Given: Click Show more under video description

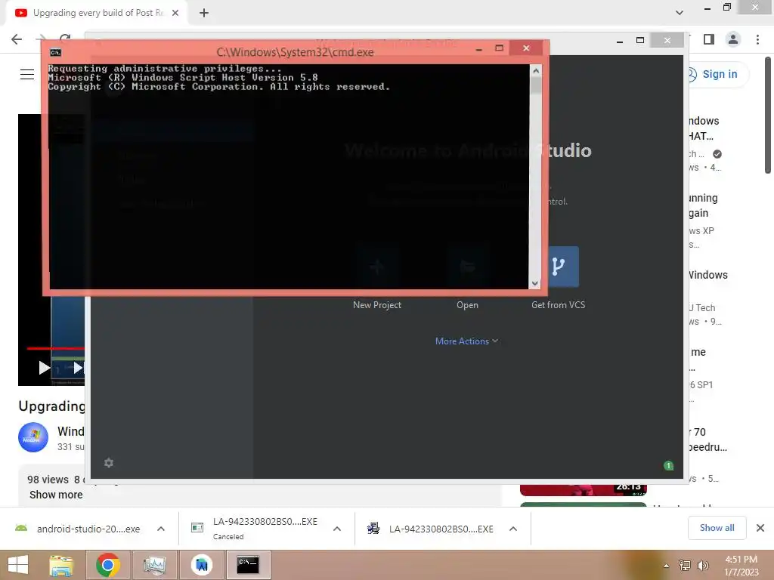Looking at the screenshot, I should 56,495.
